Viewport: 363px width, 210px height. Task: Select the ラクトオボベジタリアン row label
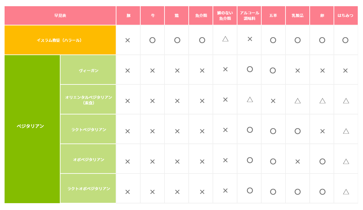[88, 189]
